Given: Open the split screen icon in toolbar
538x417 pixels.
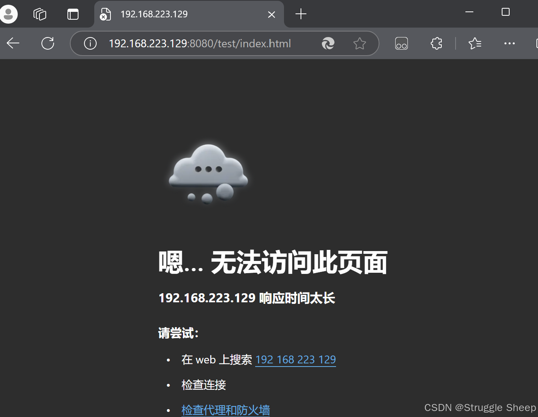Looking at the screenshot, I should coord(402,43).
